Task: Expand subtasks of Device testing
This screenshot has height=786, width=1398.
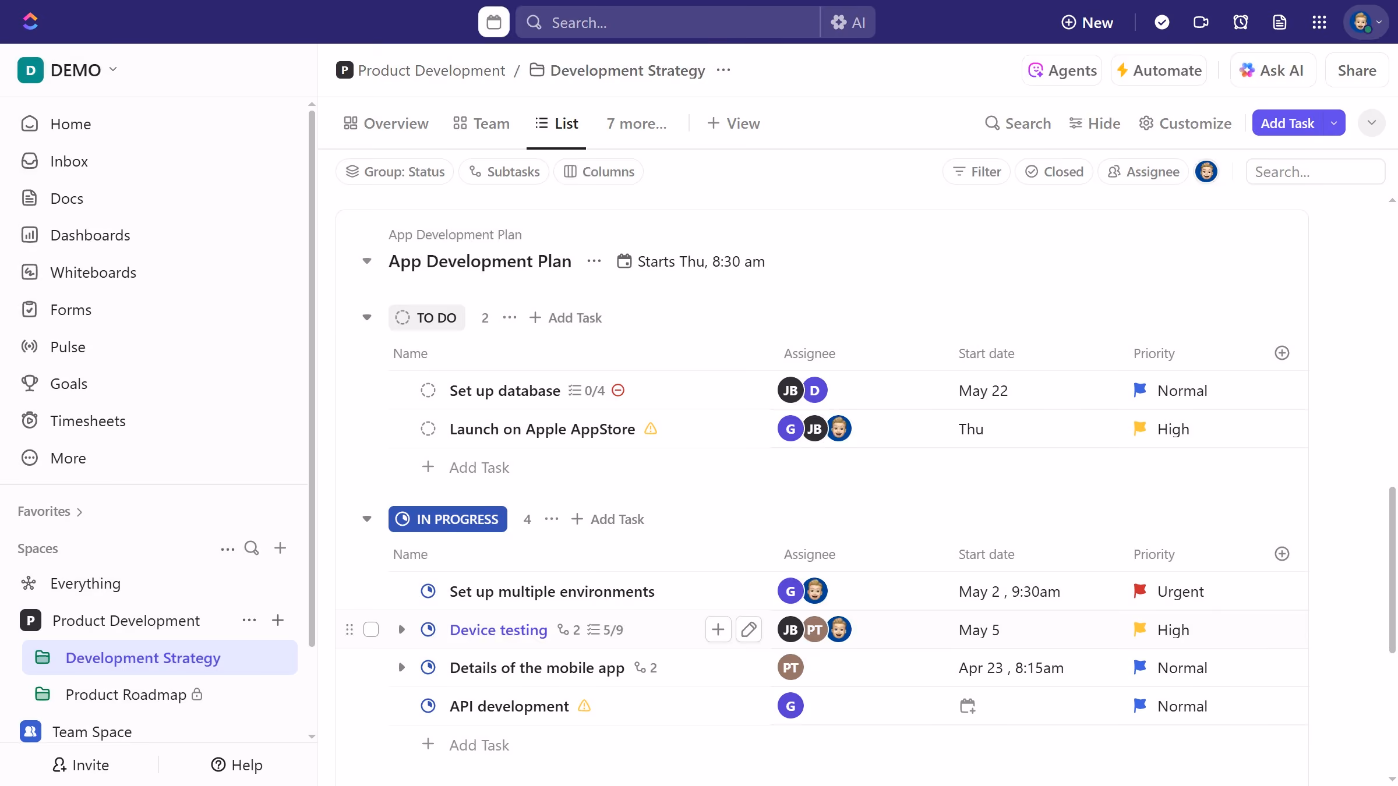Action: tap(401, 629)
